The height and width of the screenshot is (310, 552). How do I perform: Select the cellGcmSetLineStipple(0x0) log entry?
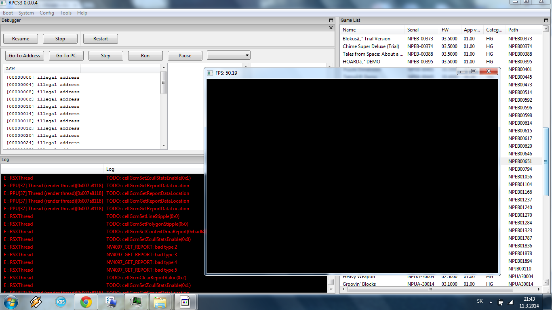pyautogui.click(x=143, y=216)
